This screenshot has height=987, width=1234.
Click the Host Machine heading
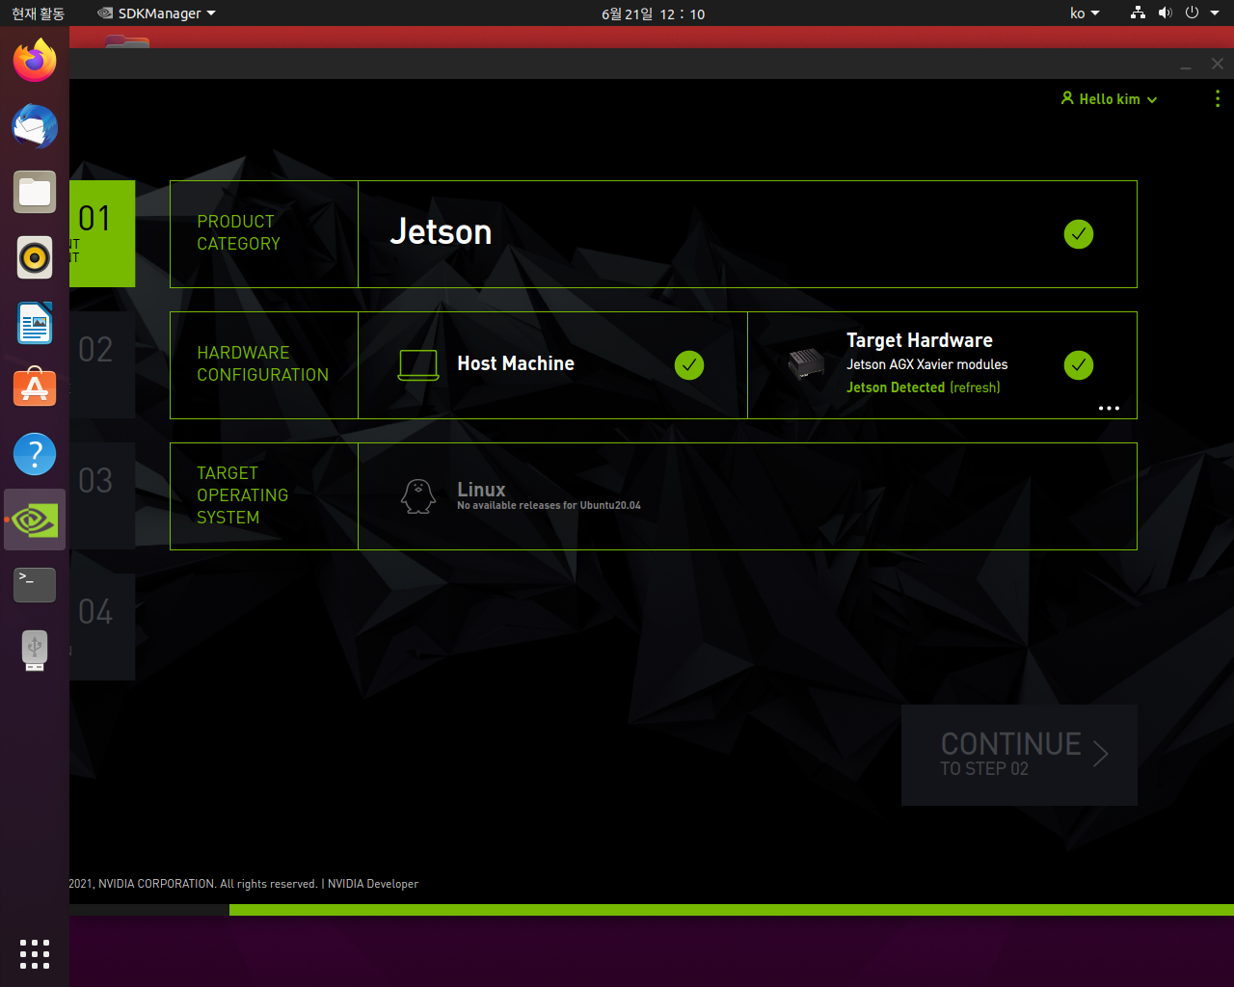point(516,363)
